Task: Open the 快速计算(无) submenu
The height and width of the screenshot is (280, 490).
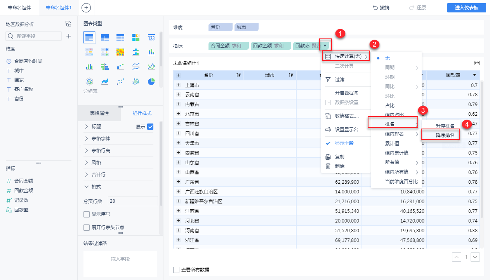Action: [x=346, y=57]
